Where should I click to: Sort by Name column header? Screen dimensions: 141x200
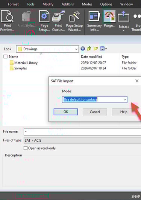point(14,56)
